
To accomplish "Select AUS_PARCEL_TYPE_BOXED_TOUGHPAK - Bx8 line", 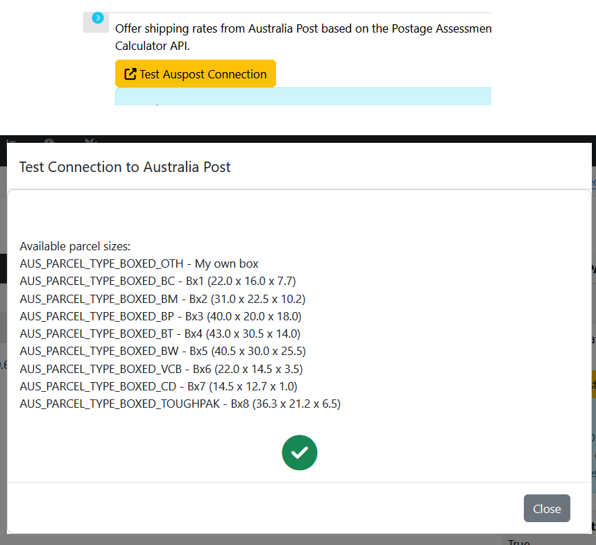I will click(180, 404).
